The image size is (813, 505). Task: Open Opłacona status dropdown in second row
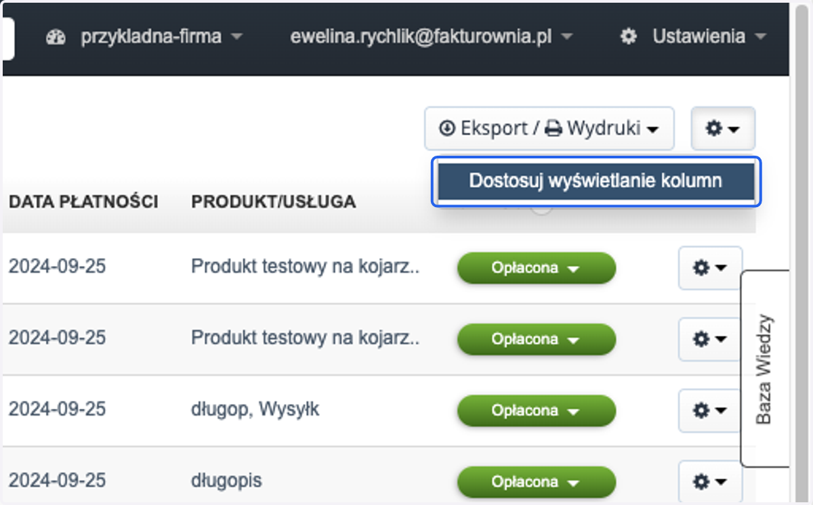point(537,339)
